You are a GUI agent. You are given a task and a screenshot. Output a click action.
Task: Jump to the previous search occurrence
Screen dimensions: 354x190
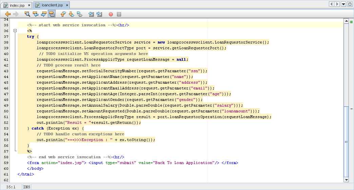pyautogui.click(x=36, y=14)
